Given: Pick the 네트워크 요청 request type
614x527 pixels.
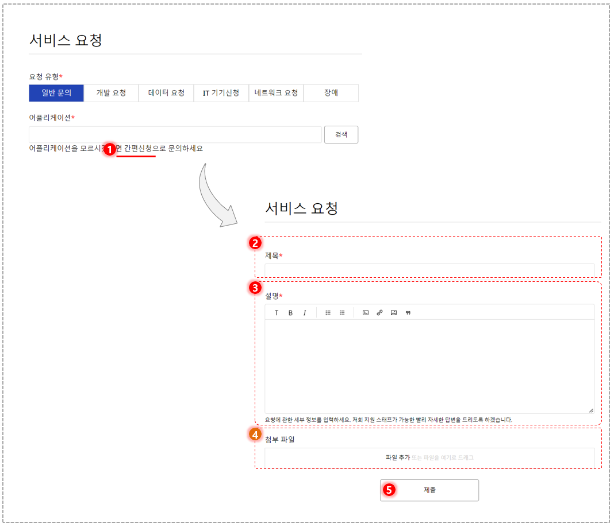Looking at the screenshot, I should point(276,93).
